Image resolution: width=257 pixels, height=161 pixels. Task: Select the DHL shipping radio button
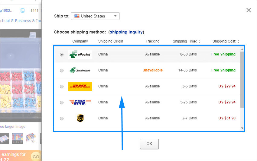[x=62, y=87]
